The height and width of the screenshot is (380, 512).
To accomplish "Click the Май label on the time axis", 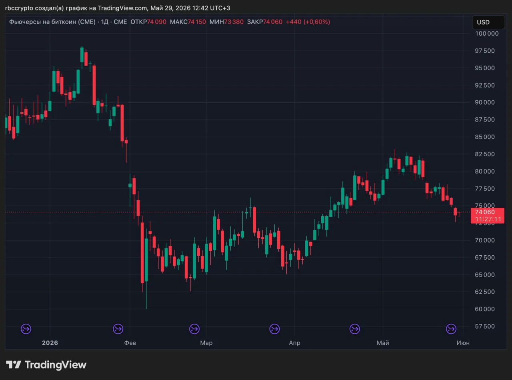I will [x=383, y=343].
